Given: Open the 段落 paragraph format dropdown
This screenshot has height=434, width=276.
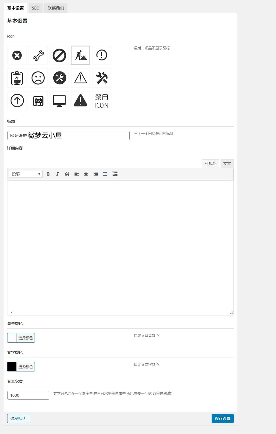Looking at the screenshot, I should point(26,174).
